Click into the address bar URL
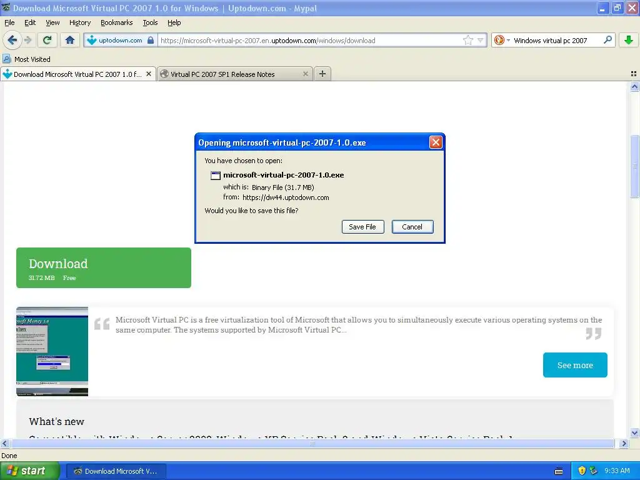This screenshot has height=480, width=640. click(310, 41)
